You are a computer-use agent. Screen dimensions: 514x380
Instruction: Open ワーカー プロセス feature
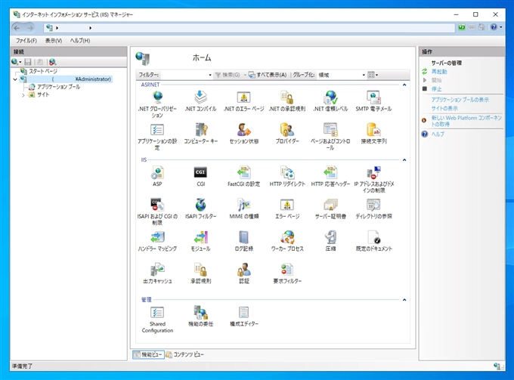[x=287, y=241]
